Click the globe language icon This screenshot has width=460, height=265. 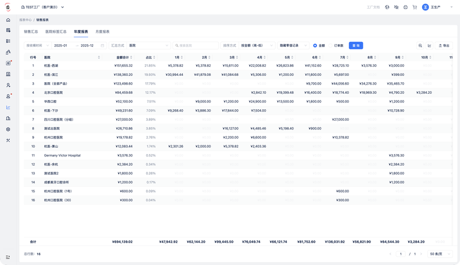(388, 7)
